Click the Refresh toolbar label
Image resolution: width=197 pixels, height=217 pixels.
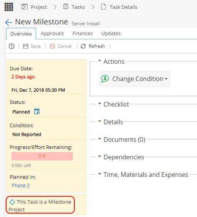tap(97, 46)
